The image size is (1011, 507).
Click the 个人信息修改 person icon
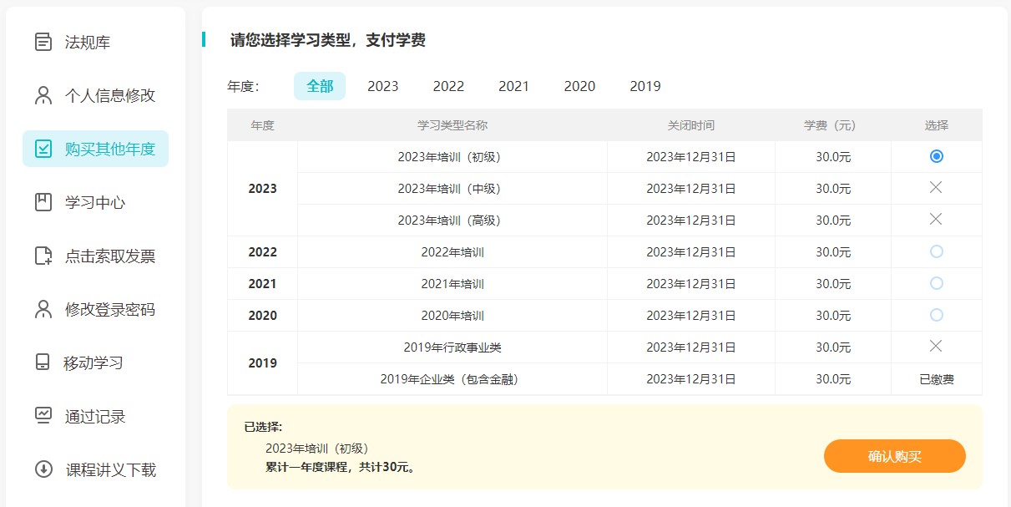click(x=43, y=95)
